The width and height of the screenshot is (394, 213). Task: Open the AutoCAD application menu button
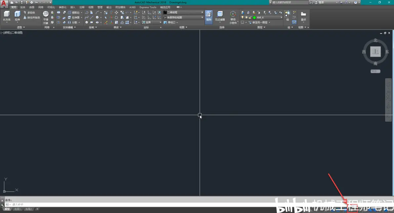(x=4, y=4)
